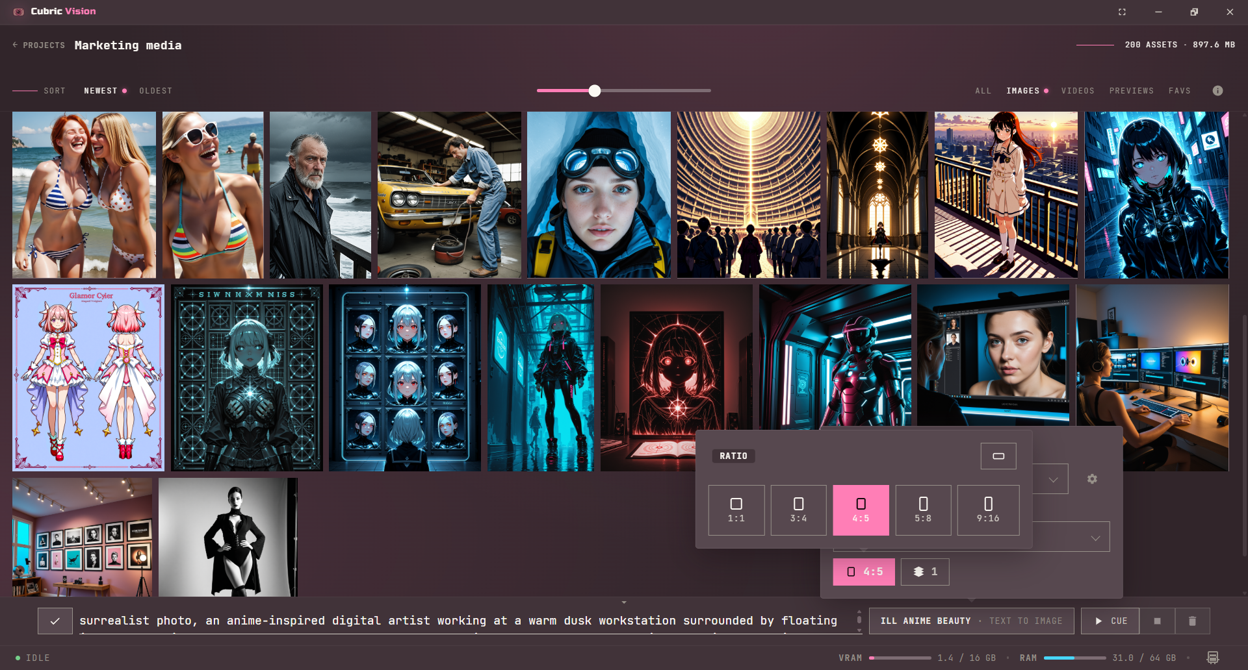Image resolution: width=1248 pixels, height=670 pixels.
Task: Select the 9:16 aspect ratio
Action: [x=988, y=510]
